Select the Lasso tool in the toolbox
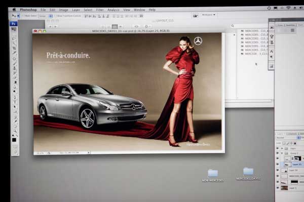 [x=14, y=38]
